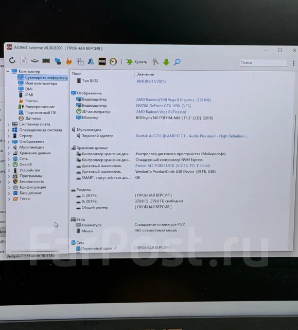The image size is (298, 330).
Task: Click the wrench preferences icon
Action: tap(155, 62)
